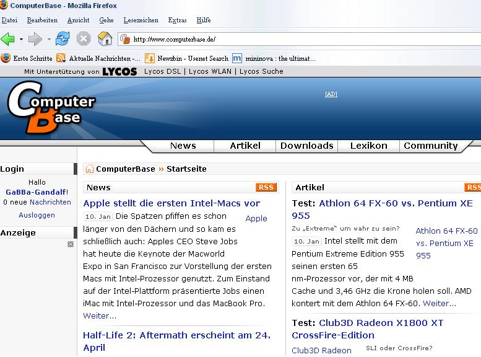Click the Apple image link
Screen dimensions: 481x357
256,218
